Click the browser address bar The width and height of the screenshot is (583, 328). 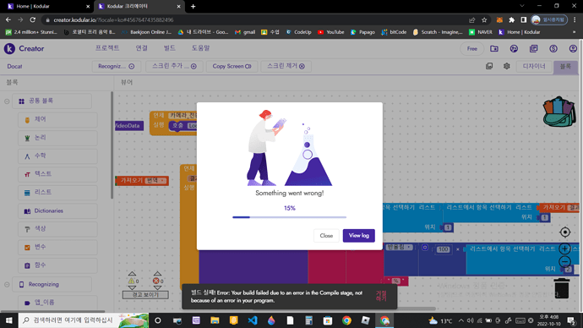click(x=257, y=19)
